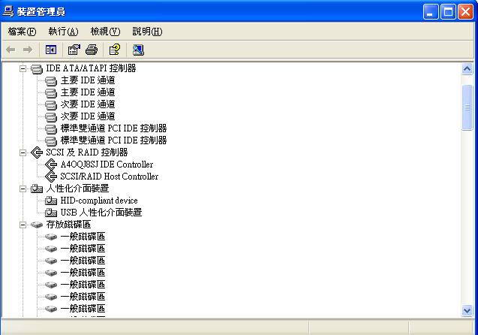Select the USB 人性化介面裝置 device icon
Viewport: 478px width, 335px height.
(51, 213)
